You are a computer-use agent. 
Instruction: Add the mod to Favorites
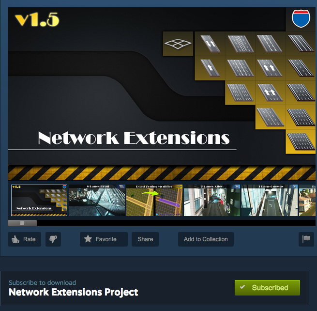click(x=104, y=239)
